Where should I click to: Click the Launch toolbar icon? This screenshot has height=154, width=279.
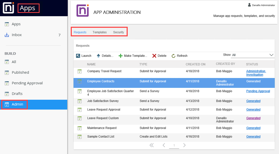[78, 56]
